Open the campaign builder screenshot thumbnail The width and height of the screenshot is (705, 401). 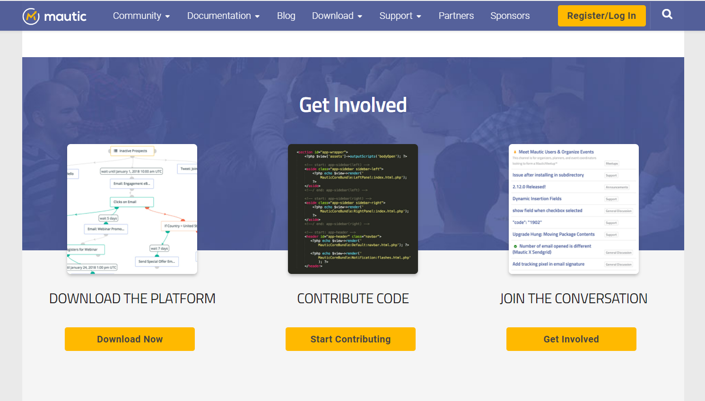pos(132,209)
